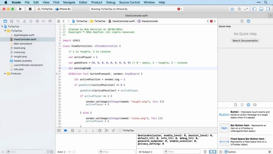
Task: Show the Media library
Action: pyautogui.click(x=255, y=105)
